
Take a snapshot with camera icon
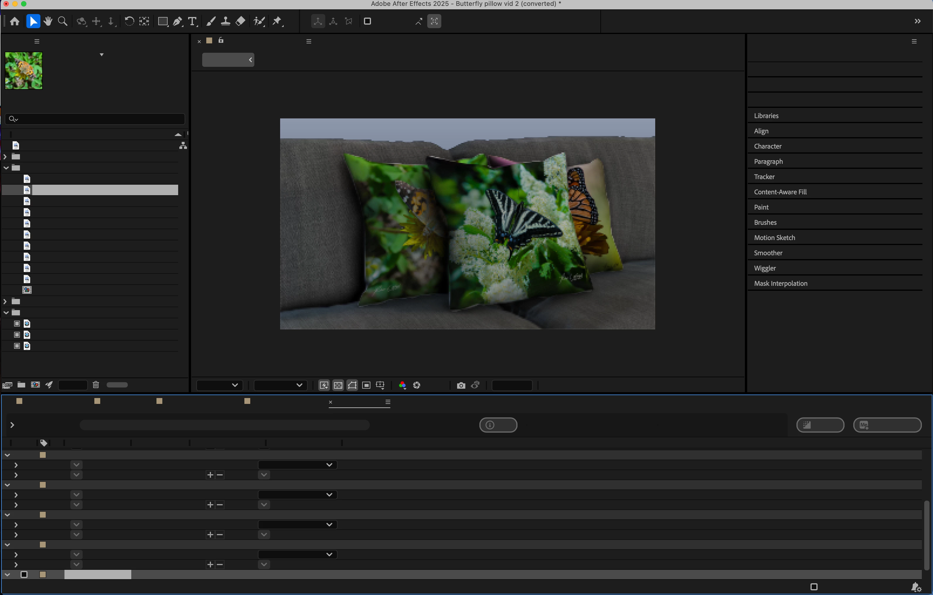pyautogui.click(x=461, y=385)
